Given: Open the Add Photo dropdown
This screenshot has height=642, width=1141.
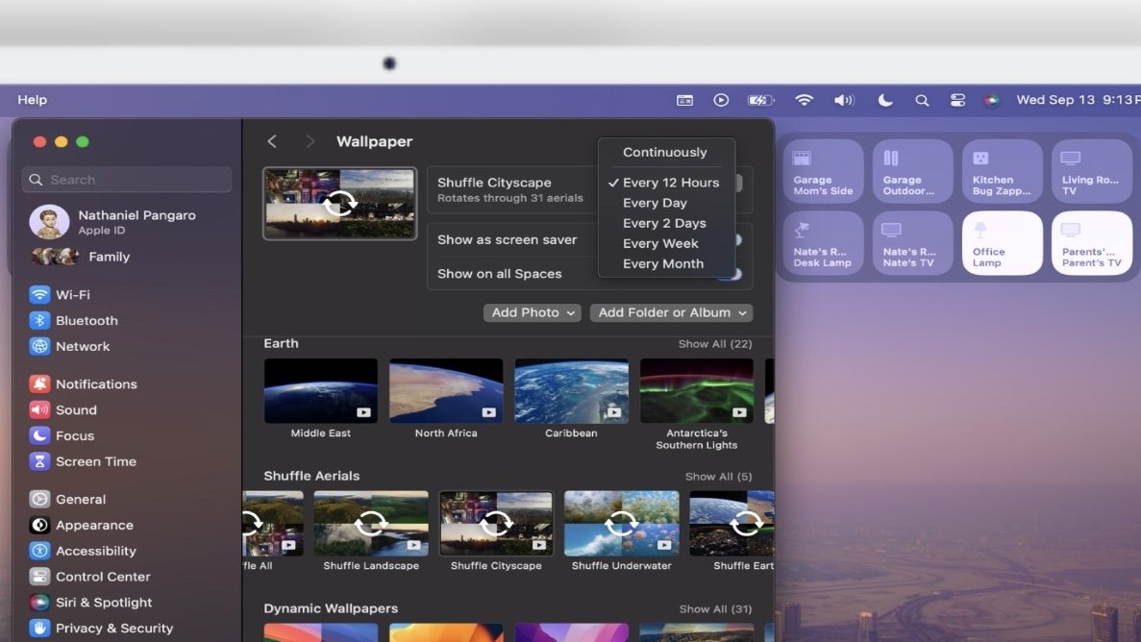Looking at the screenshot, I should coord(532,312).
